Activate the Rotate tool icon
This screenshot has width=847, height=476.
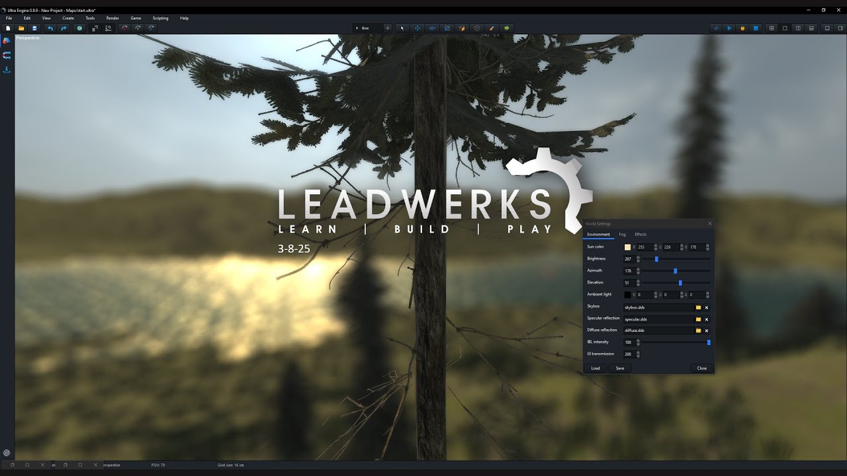[x=432, y=28]
